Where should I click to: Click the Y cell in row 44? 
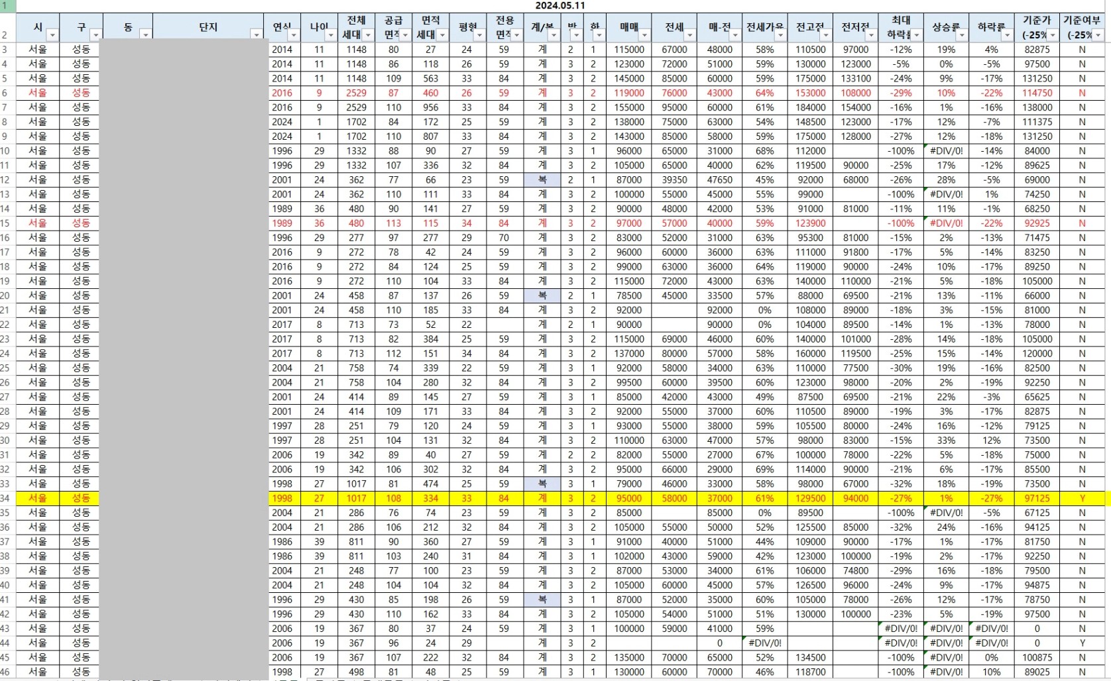coord(1082,643)
